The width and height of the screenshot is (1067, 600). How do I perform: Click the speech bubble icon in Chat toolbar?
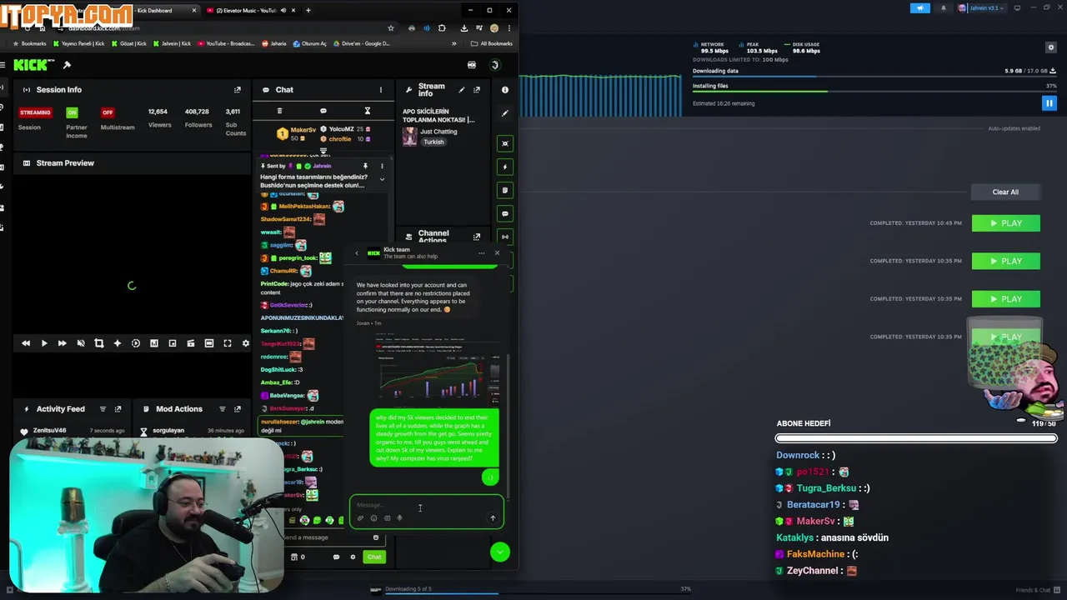coord(323,111)
